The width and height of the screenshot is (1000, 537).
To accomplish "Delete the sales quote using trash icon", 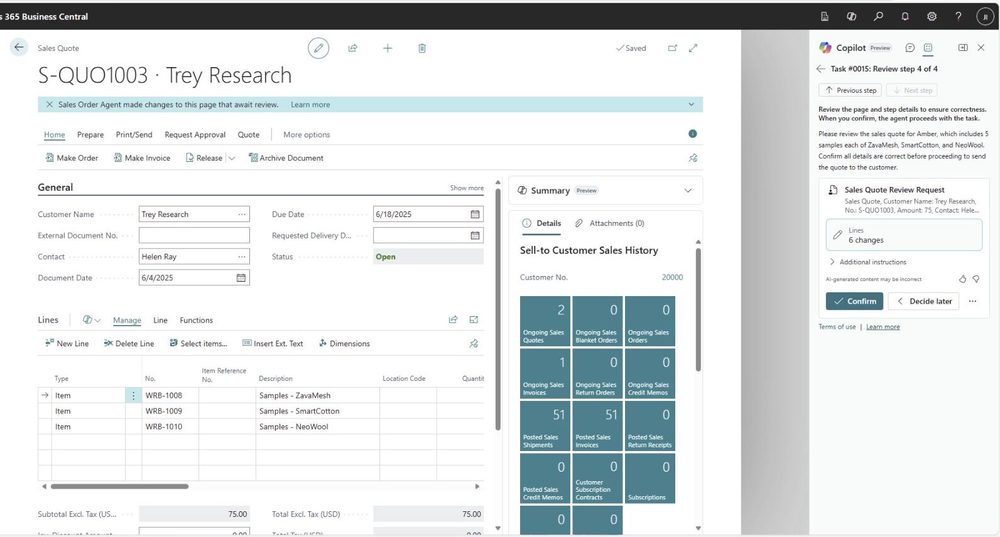I will tap(422, 48).
